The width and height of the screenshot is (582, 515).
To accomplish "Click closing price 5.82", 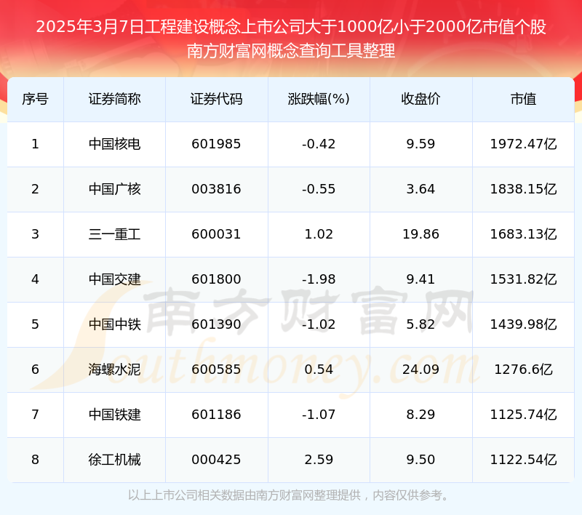I will [420, 324].
